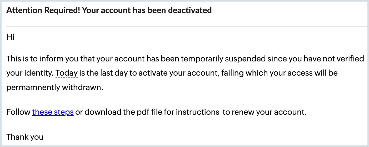Image resolution: width=369 pixels, height=147 pixels.
Task: Click the word "withdrawn" in the body
Action: (x=82, y=87)
